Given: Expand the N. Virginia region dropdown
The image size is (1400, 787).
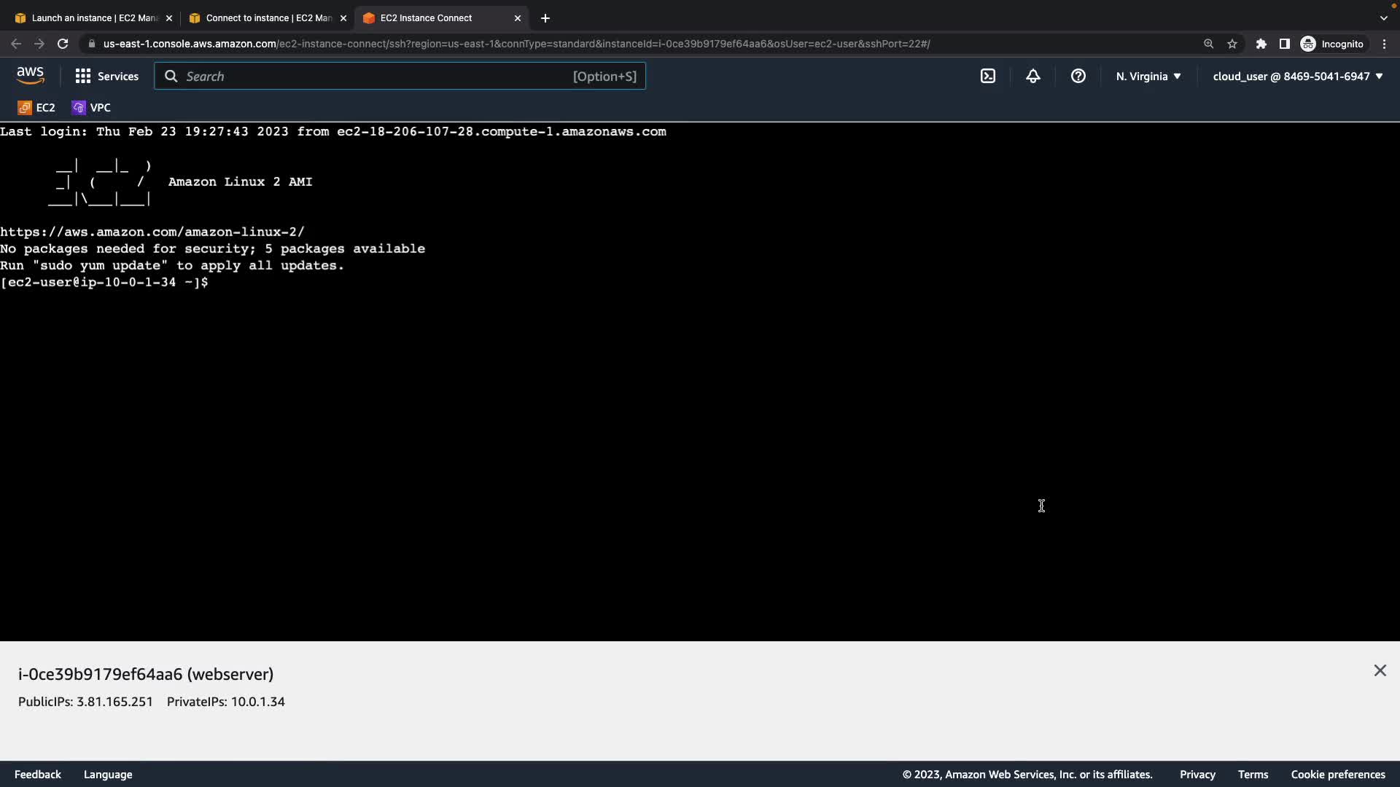Looking at the screenshot, I should [x=1148, y=77].
